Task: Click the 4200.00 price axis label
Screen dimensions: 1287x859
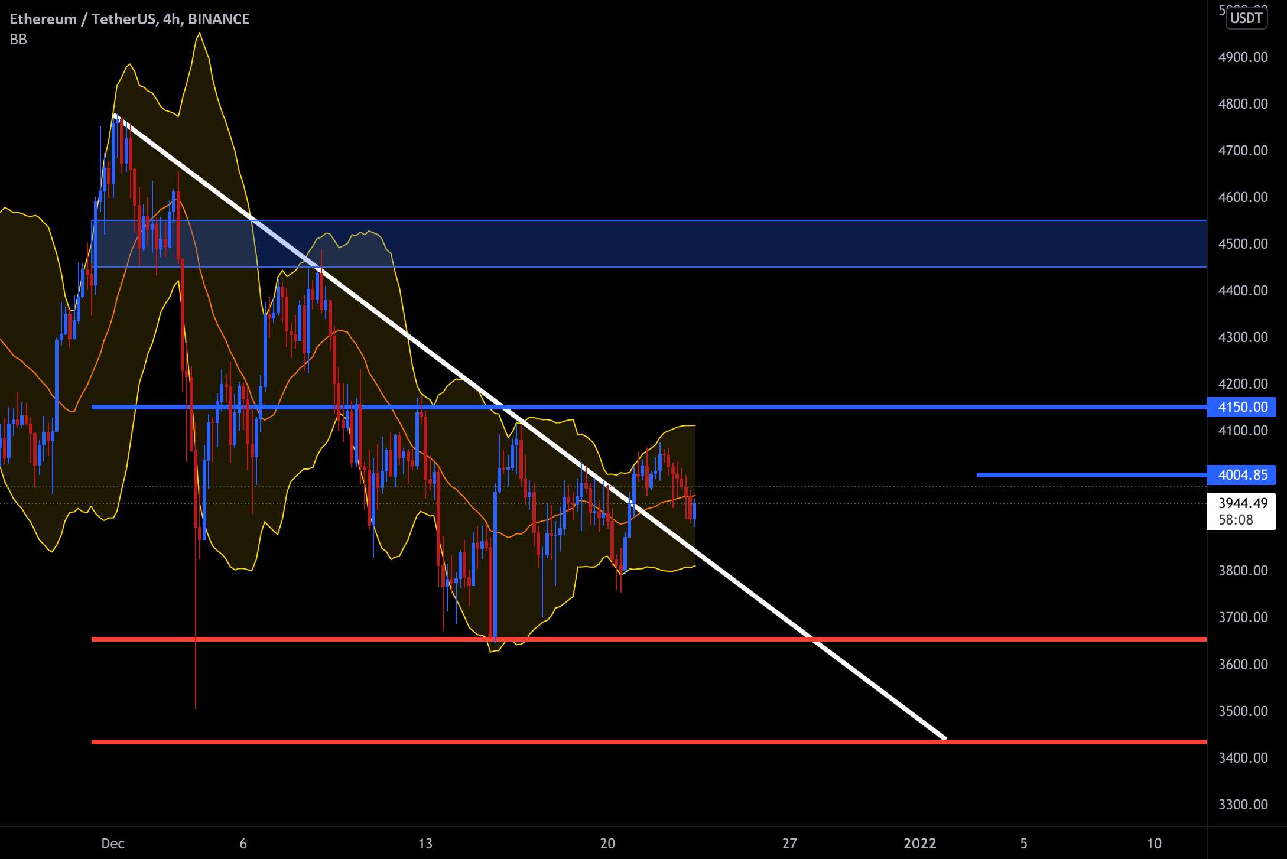Action: click(x=1243, y=384)
